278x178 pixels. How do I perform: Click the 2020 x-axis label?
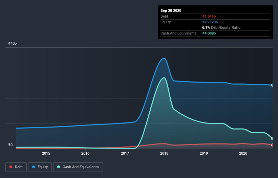point(243,153)
